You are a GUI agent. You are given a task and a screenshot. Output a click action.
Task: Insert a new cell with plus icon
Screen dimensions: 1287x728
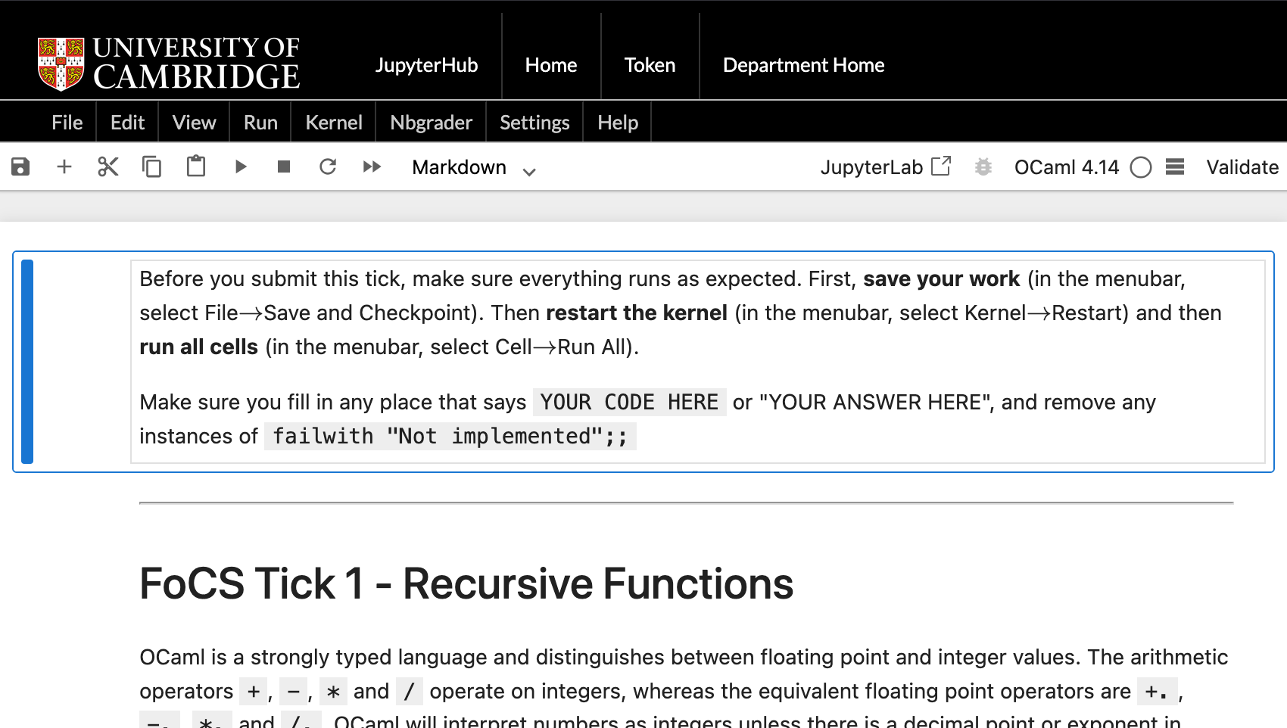[64, 166]
